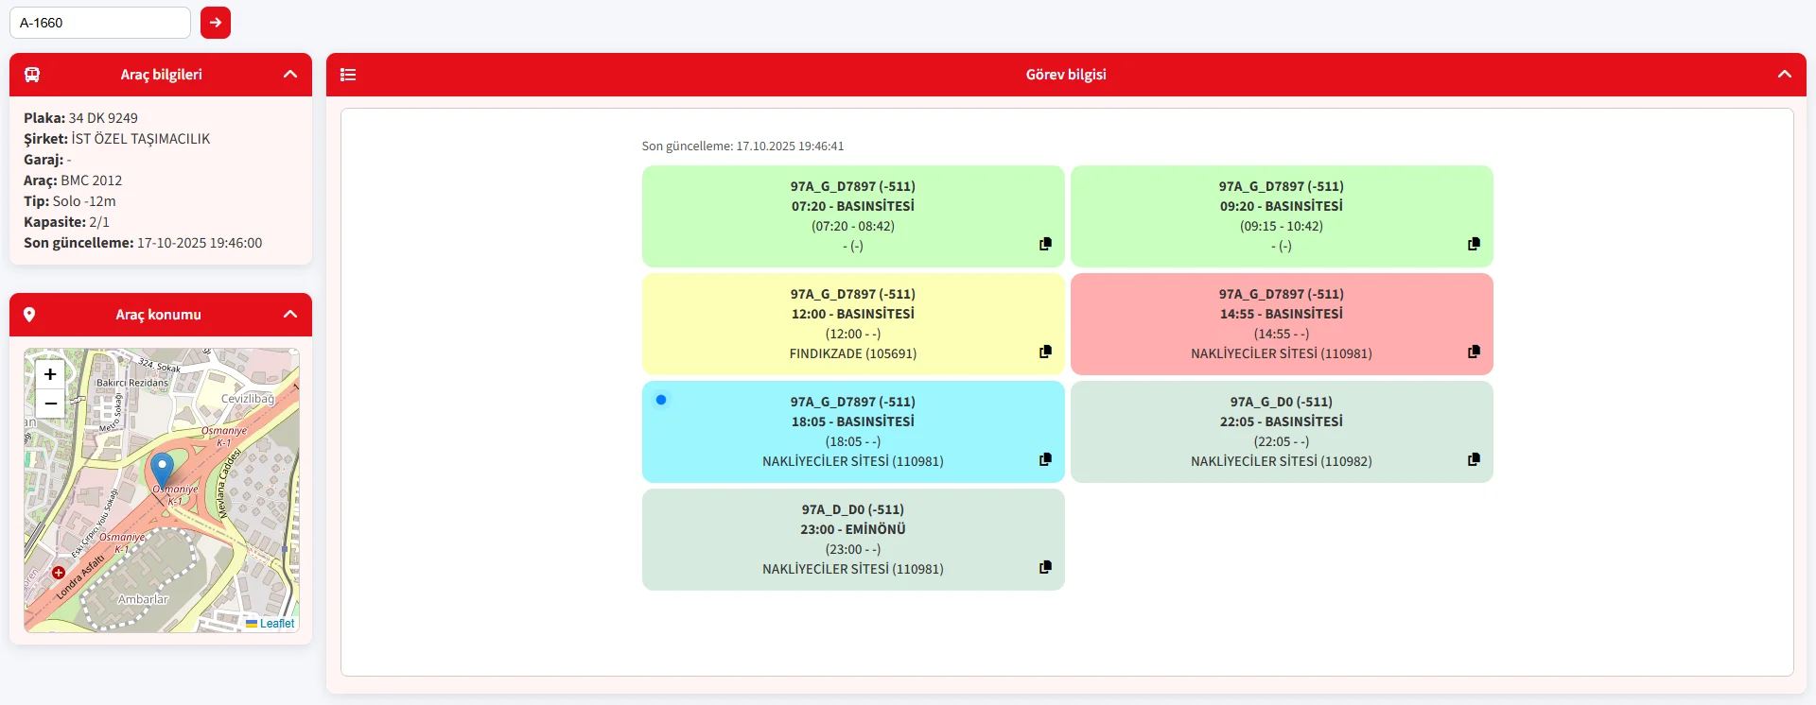The height and width of the screenshot is (705, 1816).
Task: Open the Leaflet attribution link
Action: pos(276,624)
